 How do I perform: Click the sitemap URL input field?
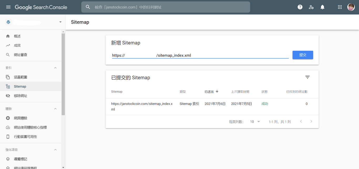point(200,55)
